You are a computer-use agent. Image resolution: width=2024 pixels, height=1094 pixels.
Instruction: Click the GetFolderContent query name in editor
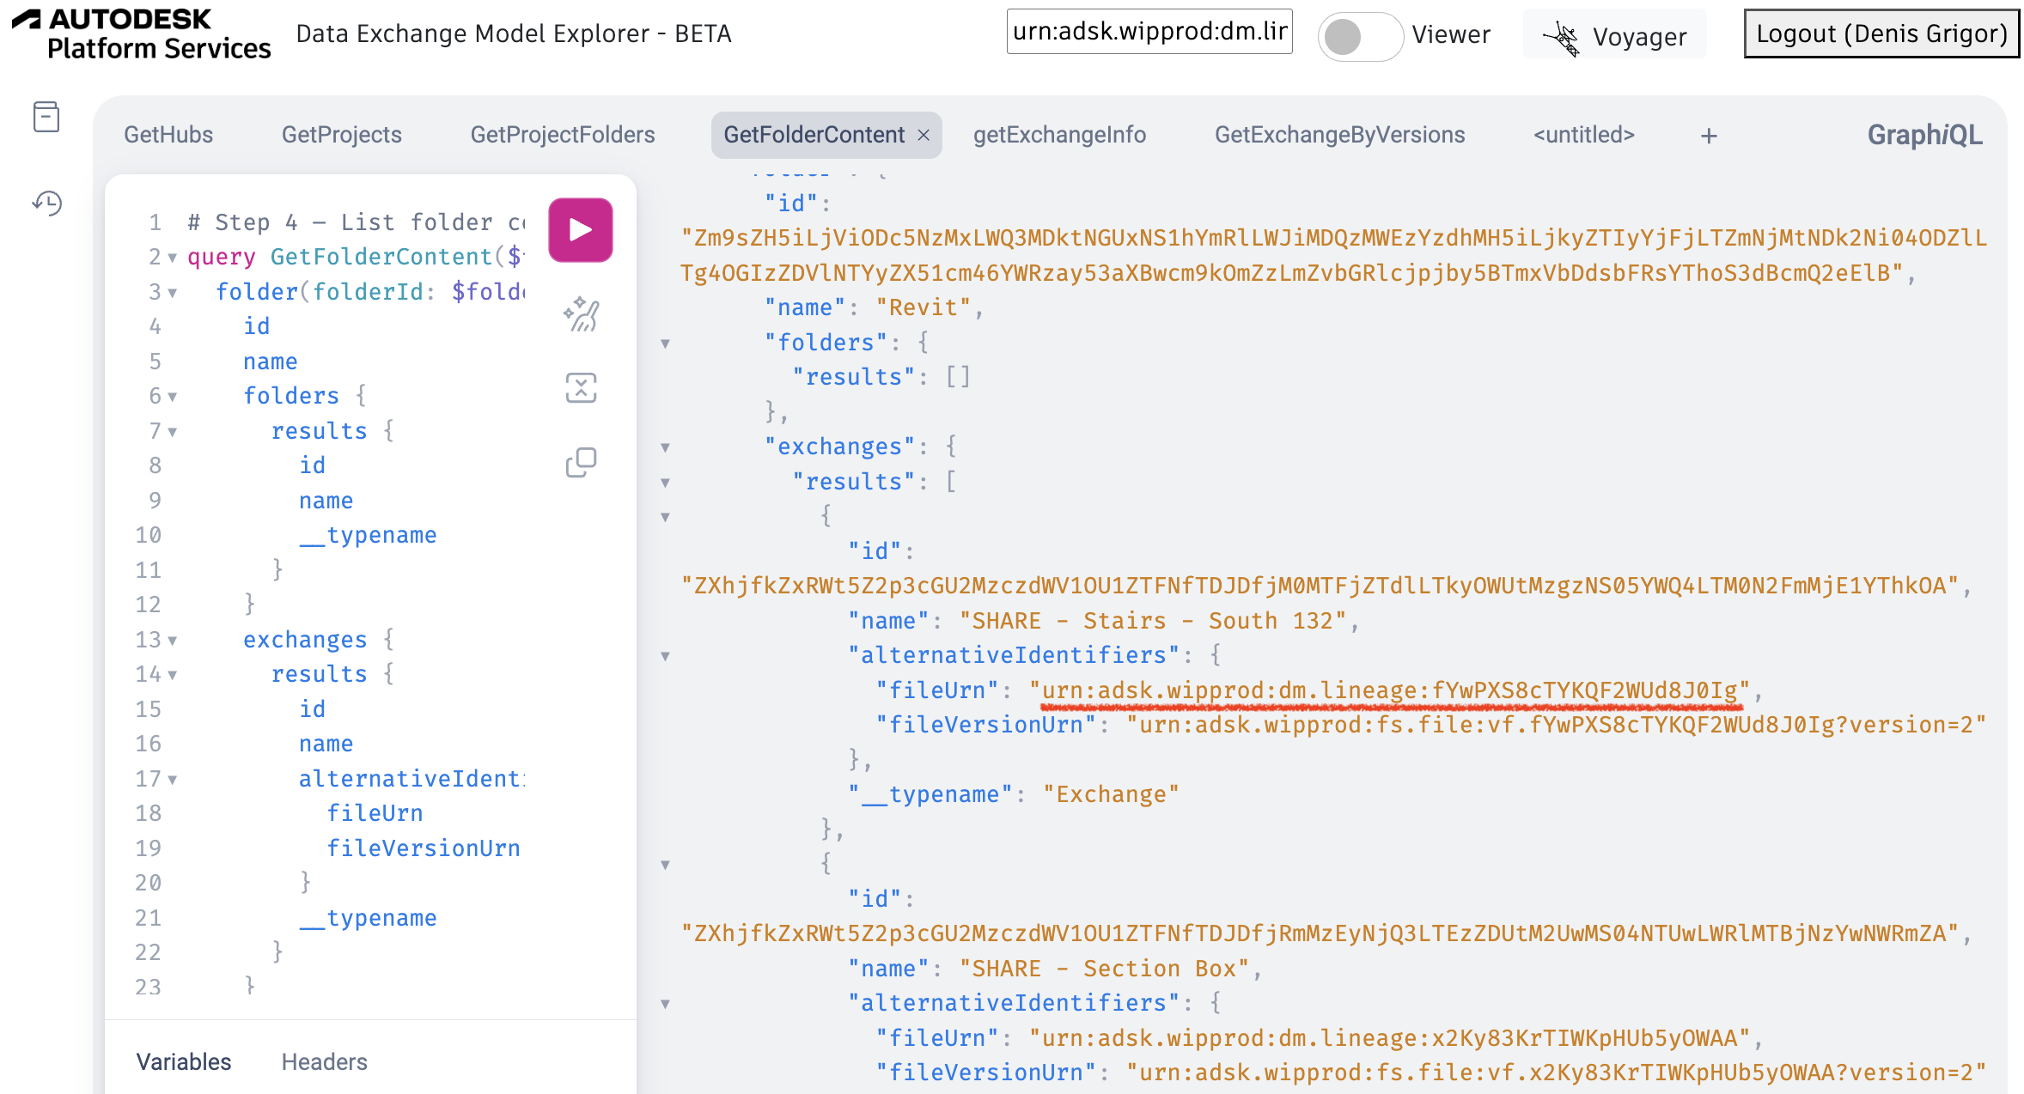point(381,257)
